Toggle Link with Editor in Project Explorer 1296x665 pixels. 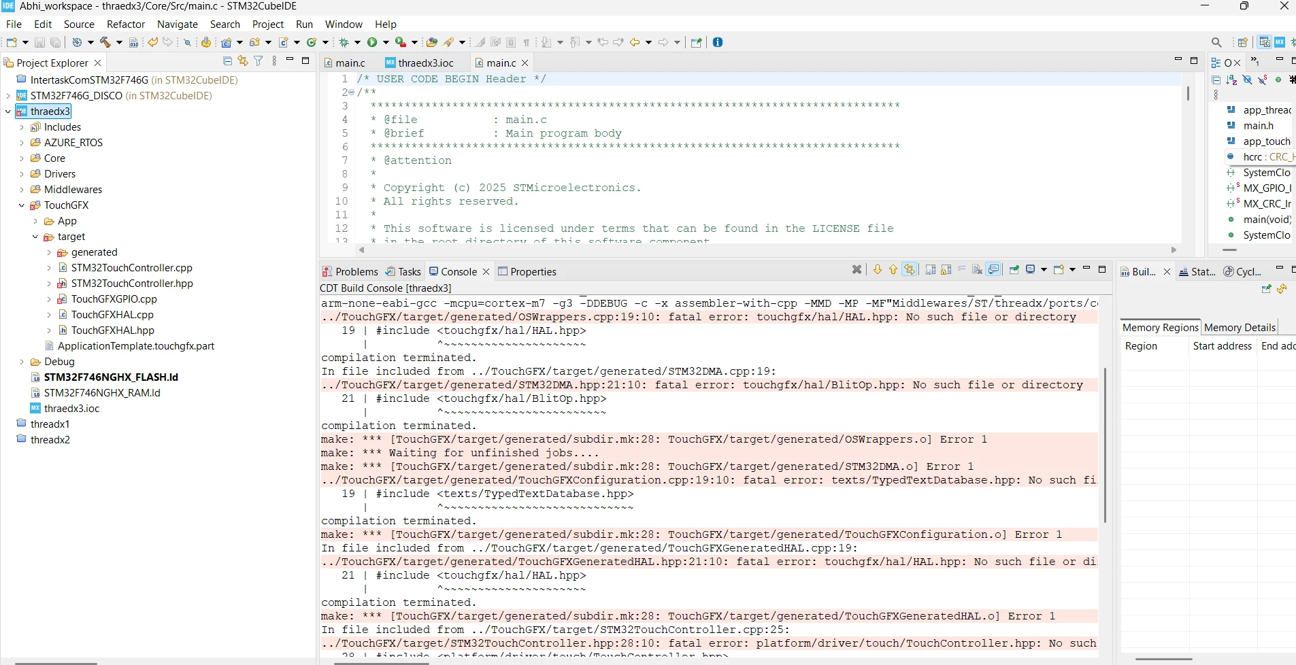click(243, 61)
